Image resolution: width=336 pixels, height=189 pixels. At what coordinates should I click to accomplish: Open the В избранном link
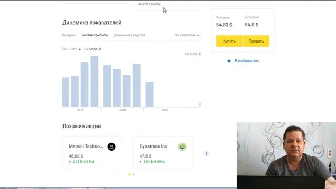pyautogui.click(x=247, y=61)
